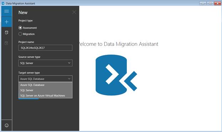Screen dimensions: 222x132
Task: Click the smiley feedback icon
Action: (6, 125)
